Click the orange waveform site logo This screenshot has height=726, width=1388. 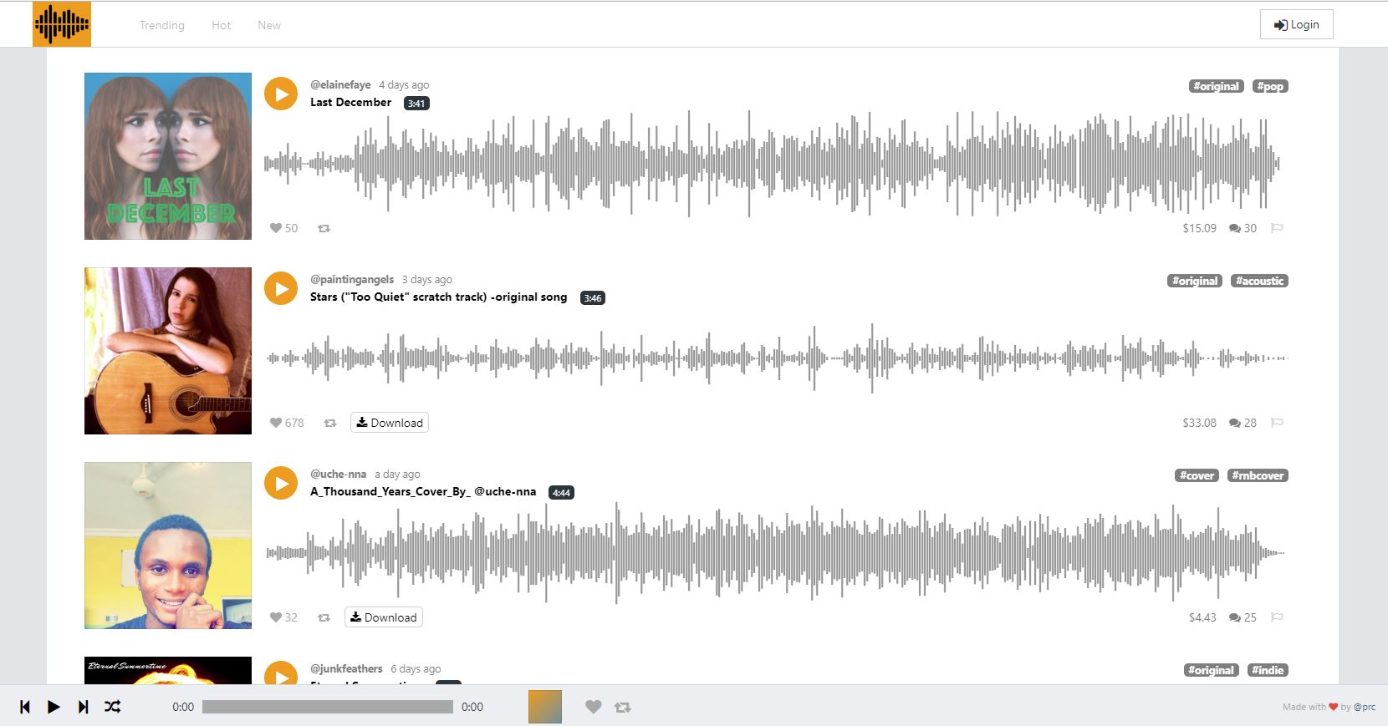click(62, 24)
